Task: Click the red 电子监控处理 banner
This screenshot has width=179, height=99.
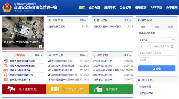Action: (24, 89)
